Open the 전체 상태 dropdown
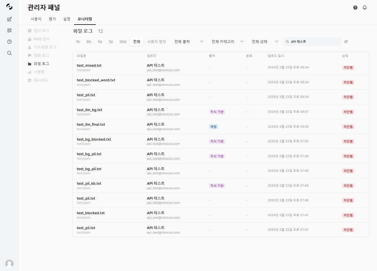377x271 pixels. [x=265, y=42]
